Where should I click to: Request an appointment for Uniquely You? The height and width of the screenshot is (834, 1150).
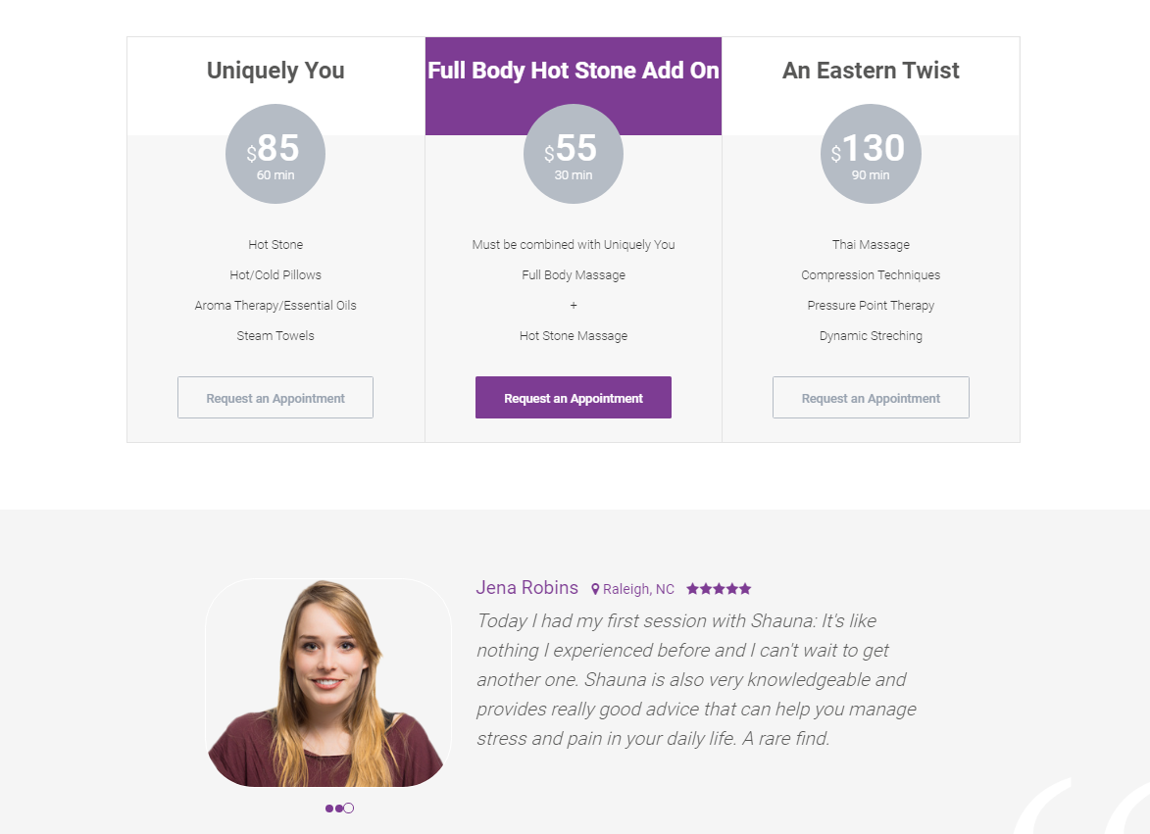pyautogui.click(x=275, y=398)
